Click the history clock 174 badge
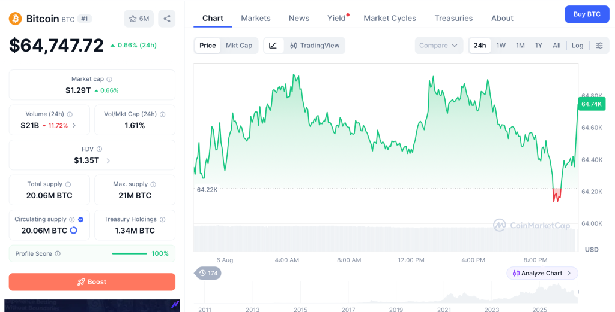The image size is (615, 312). pos(208,273)
